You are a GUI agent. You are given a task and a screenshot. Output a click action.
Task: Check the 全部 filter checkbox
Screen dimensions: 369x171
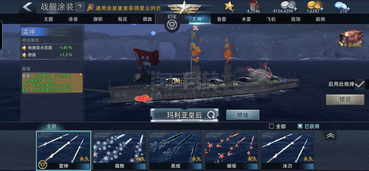tap(272, 126)
